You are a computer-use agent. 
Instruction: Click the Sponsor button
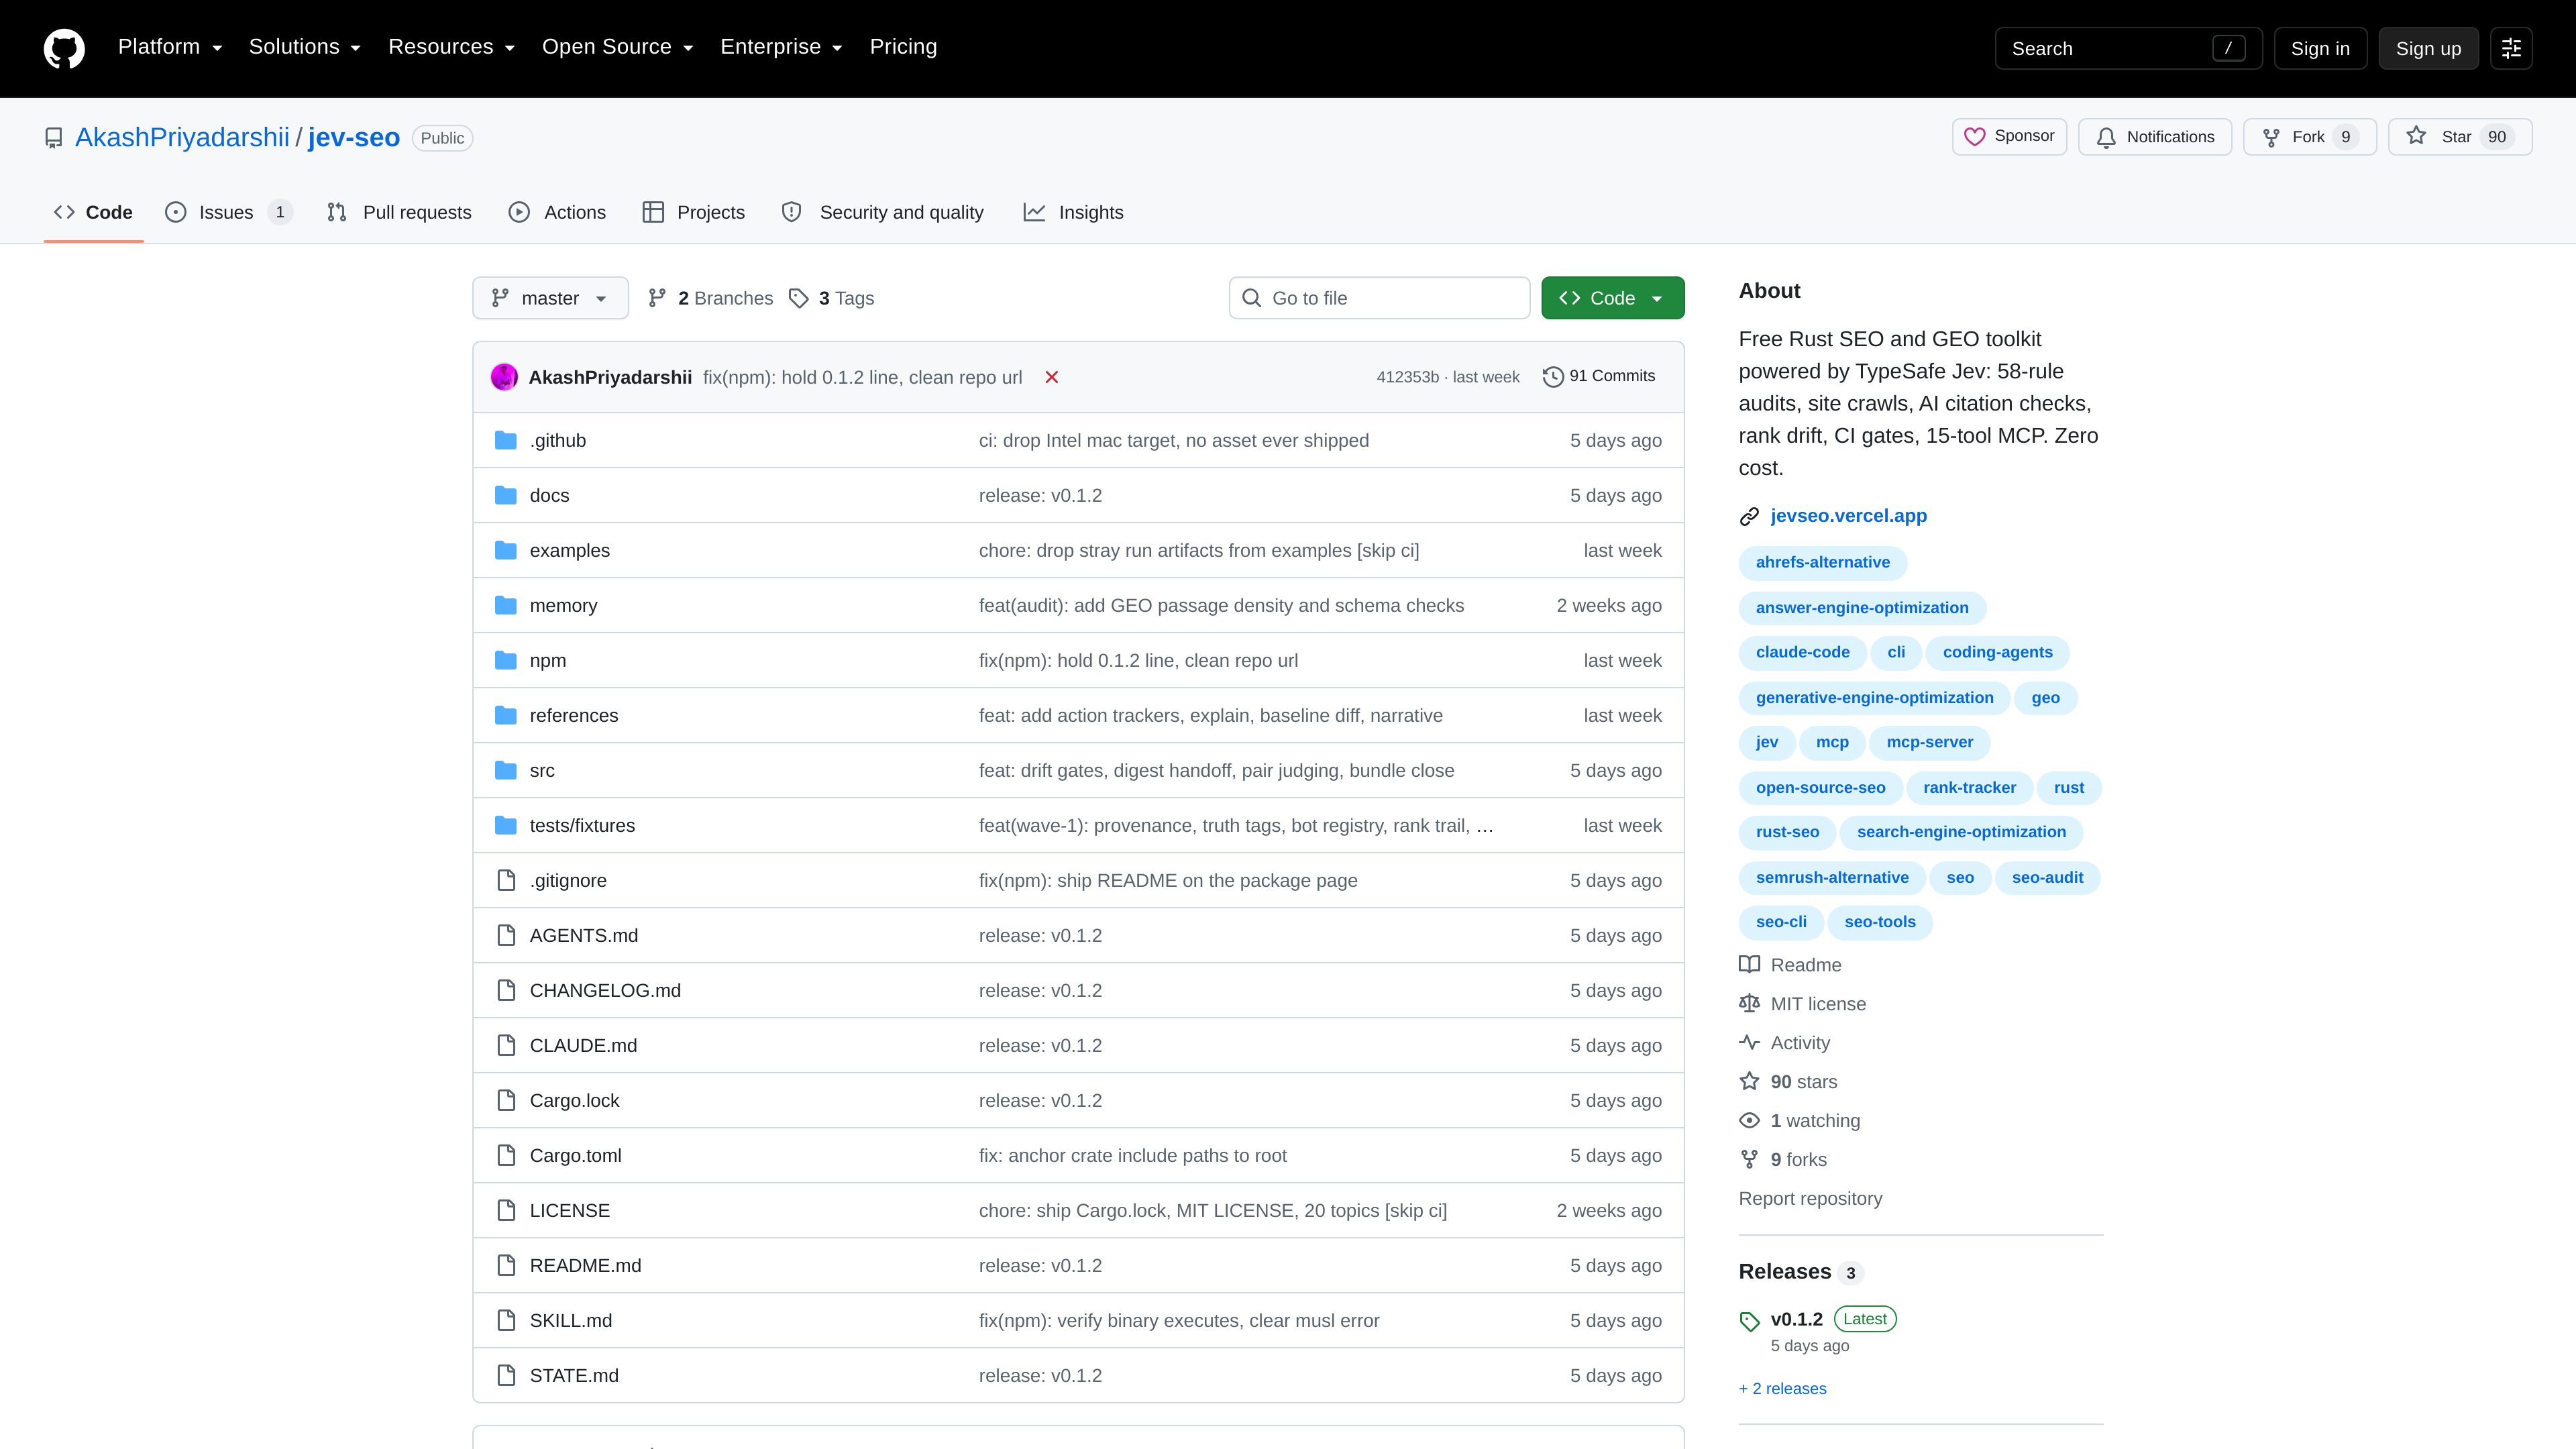[2009, 137]
